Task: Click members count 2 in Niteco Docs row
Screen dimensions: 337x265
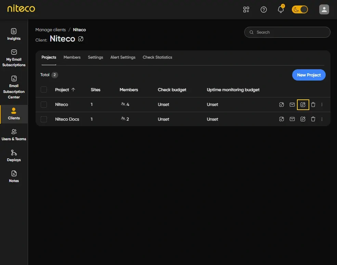Action: [x=125, y=119]
